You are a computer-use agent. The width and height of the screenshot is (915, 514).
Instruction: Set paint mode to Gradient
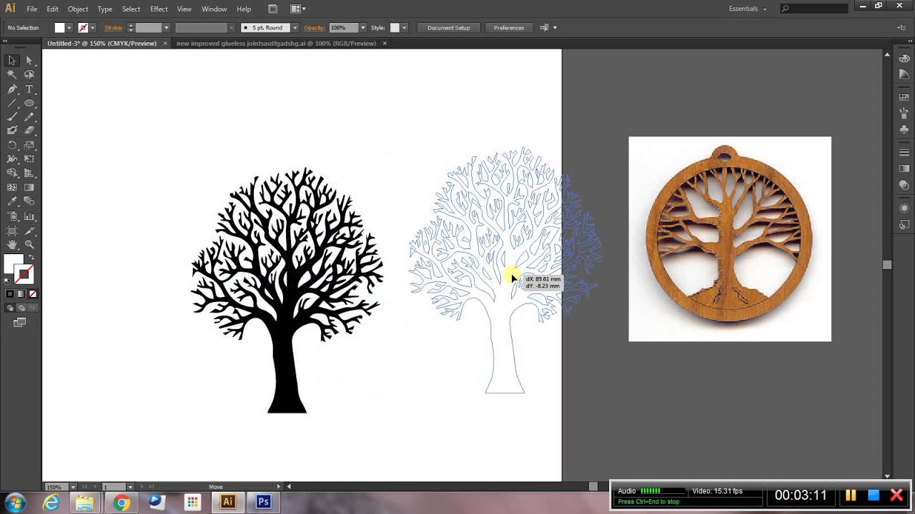point(21,294)
